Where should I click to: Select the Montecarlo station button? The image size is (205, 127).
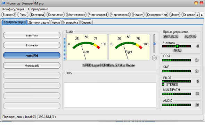[32, 65]
